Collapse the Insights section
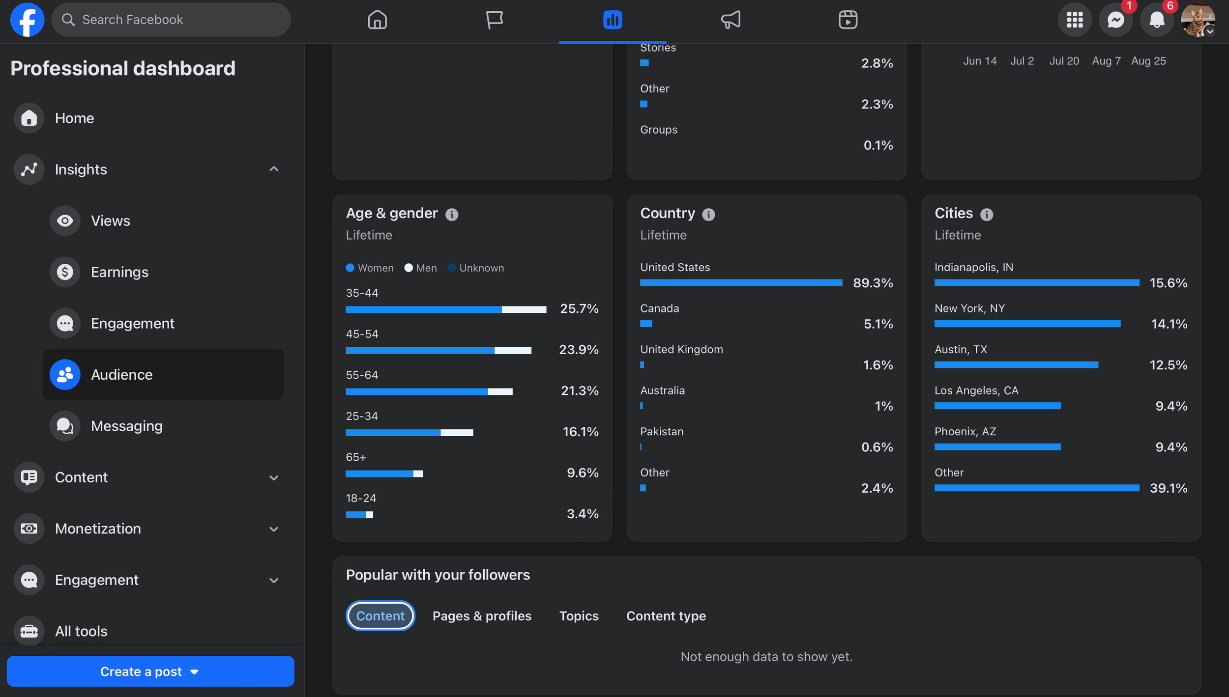This screenshot has height=697, width=1229. 274,169
